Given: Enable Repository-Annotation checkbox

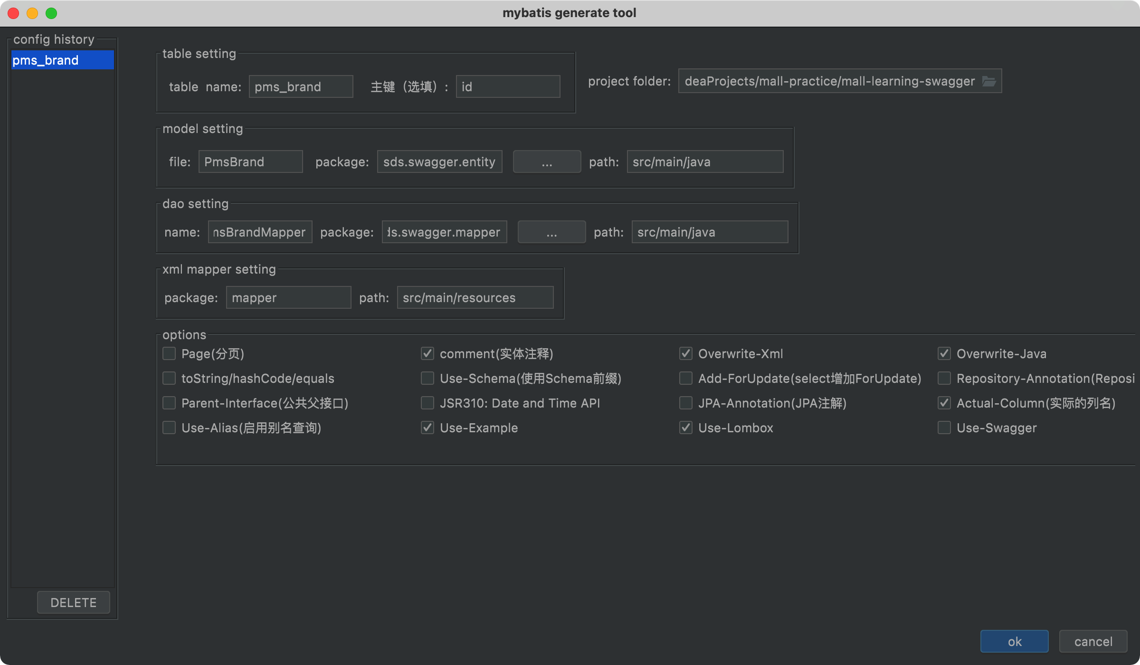Looking at the screenshot, I should [x=944, y=379].
